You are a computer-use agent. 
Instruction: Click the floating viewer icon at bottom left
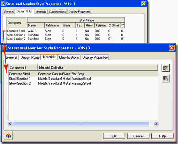coord(8,135)
